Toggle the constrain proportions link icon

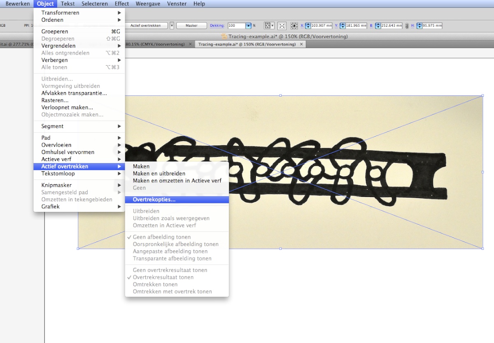pyautogui.click(x=407, y=25)
